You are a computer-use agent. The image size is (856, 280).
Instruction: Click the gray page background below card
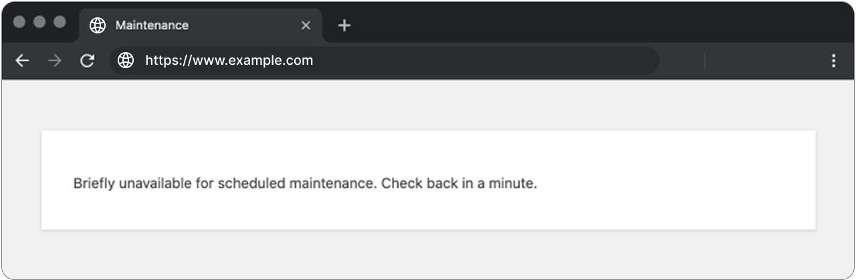tap(428, 254)
